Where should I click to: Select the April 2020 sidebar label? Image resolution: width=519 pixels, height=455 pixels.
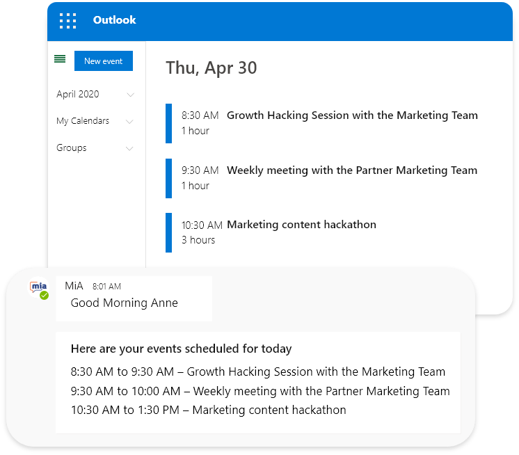[x=78, y=95]
